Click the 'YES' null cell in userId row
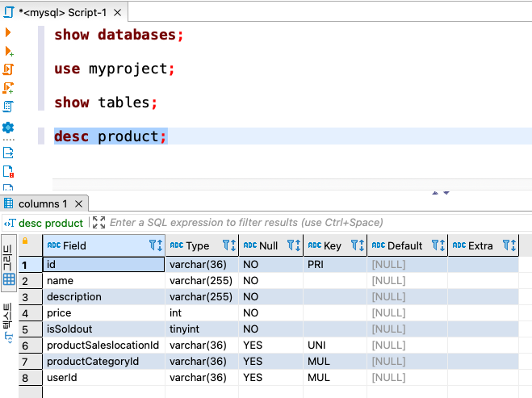Viewport: 532px width, 398px height. (270, 377)
